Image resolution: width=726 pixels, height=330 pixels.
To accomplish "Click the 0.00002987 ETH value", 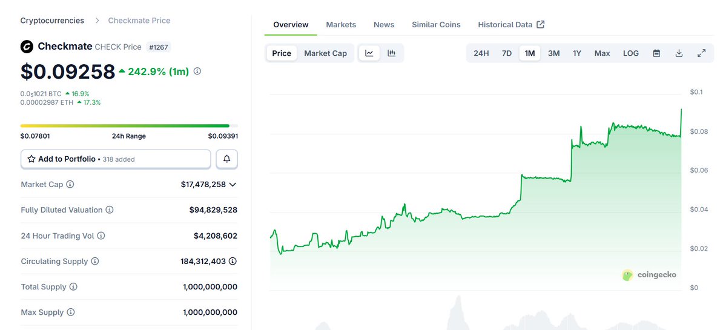I will [x=47, y=102].
